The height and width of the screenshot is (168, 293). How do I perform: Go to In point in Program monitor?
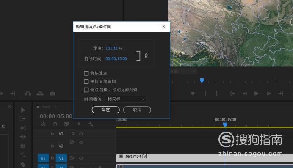click(232, 94)
